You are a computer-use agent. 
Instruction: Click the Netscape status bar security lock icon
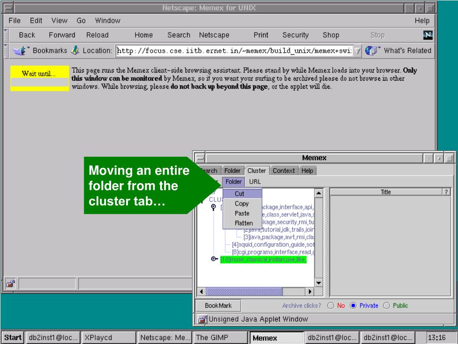tap(11, 284)
